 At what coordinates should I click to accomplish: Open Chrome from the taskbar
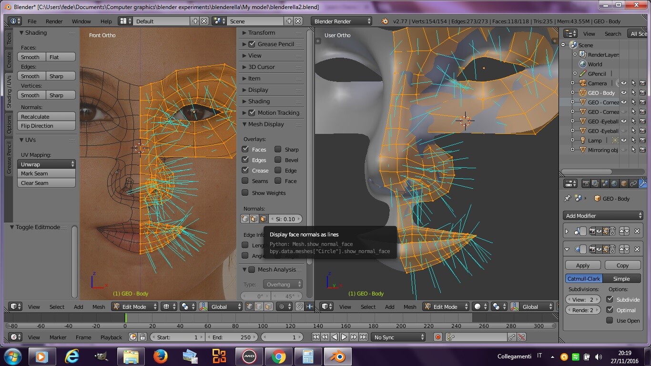tap(279, 356)
